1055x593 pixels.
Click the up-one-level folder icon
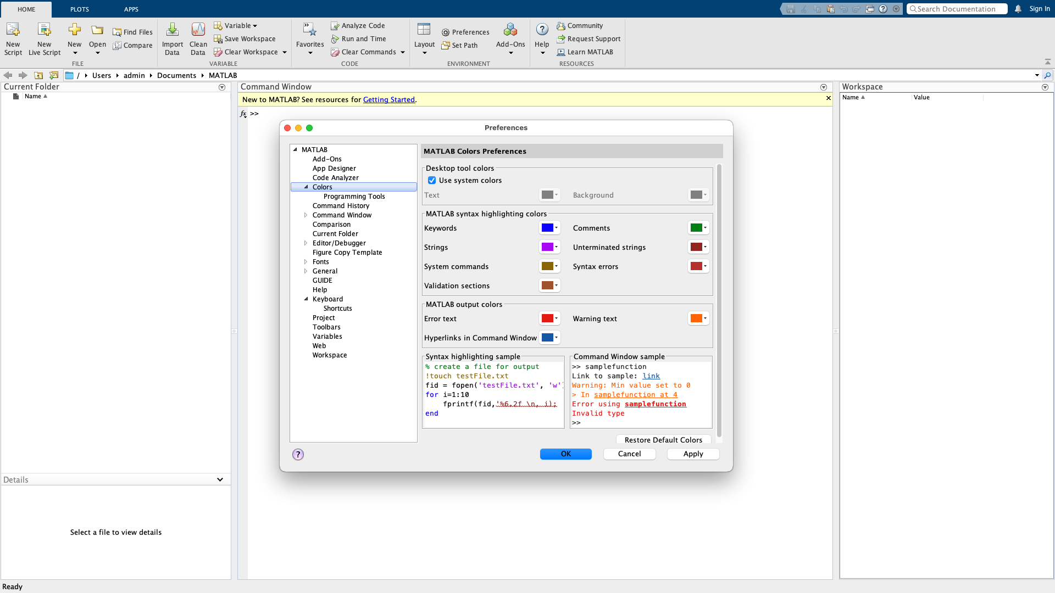(x=38, y=75)
